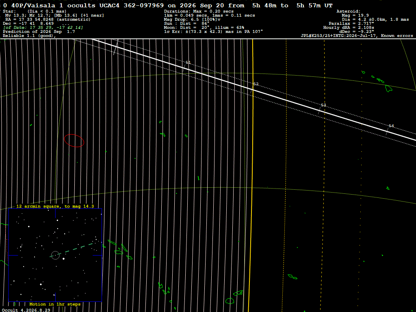Click the red error ellipse
Screen dimensions: 416x312
tap(74, 140)
